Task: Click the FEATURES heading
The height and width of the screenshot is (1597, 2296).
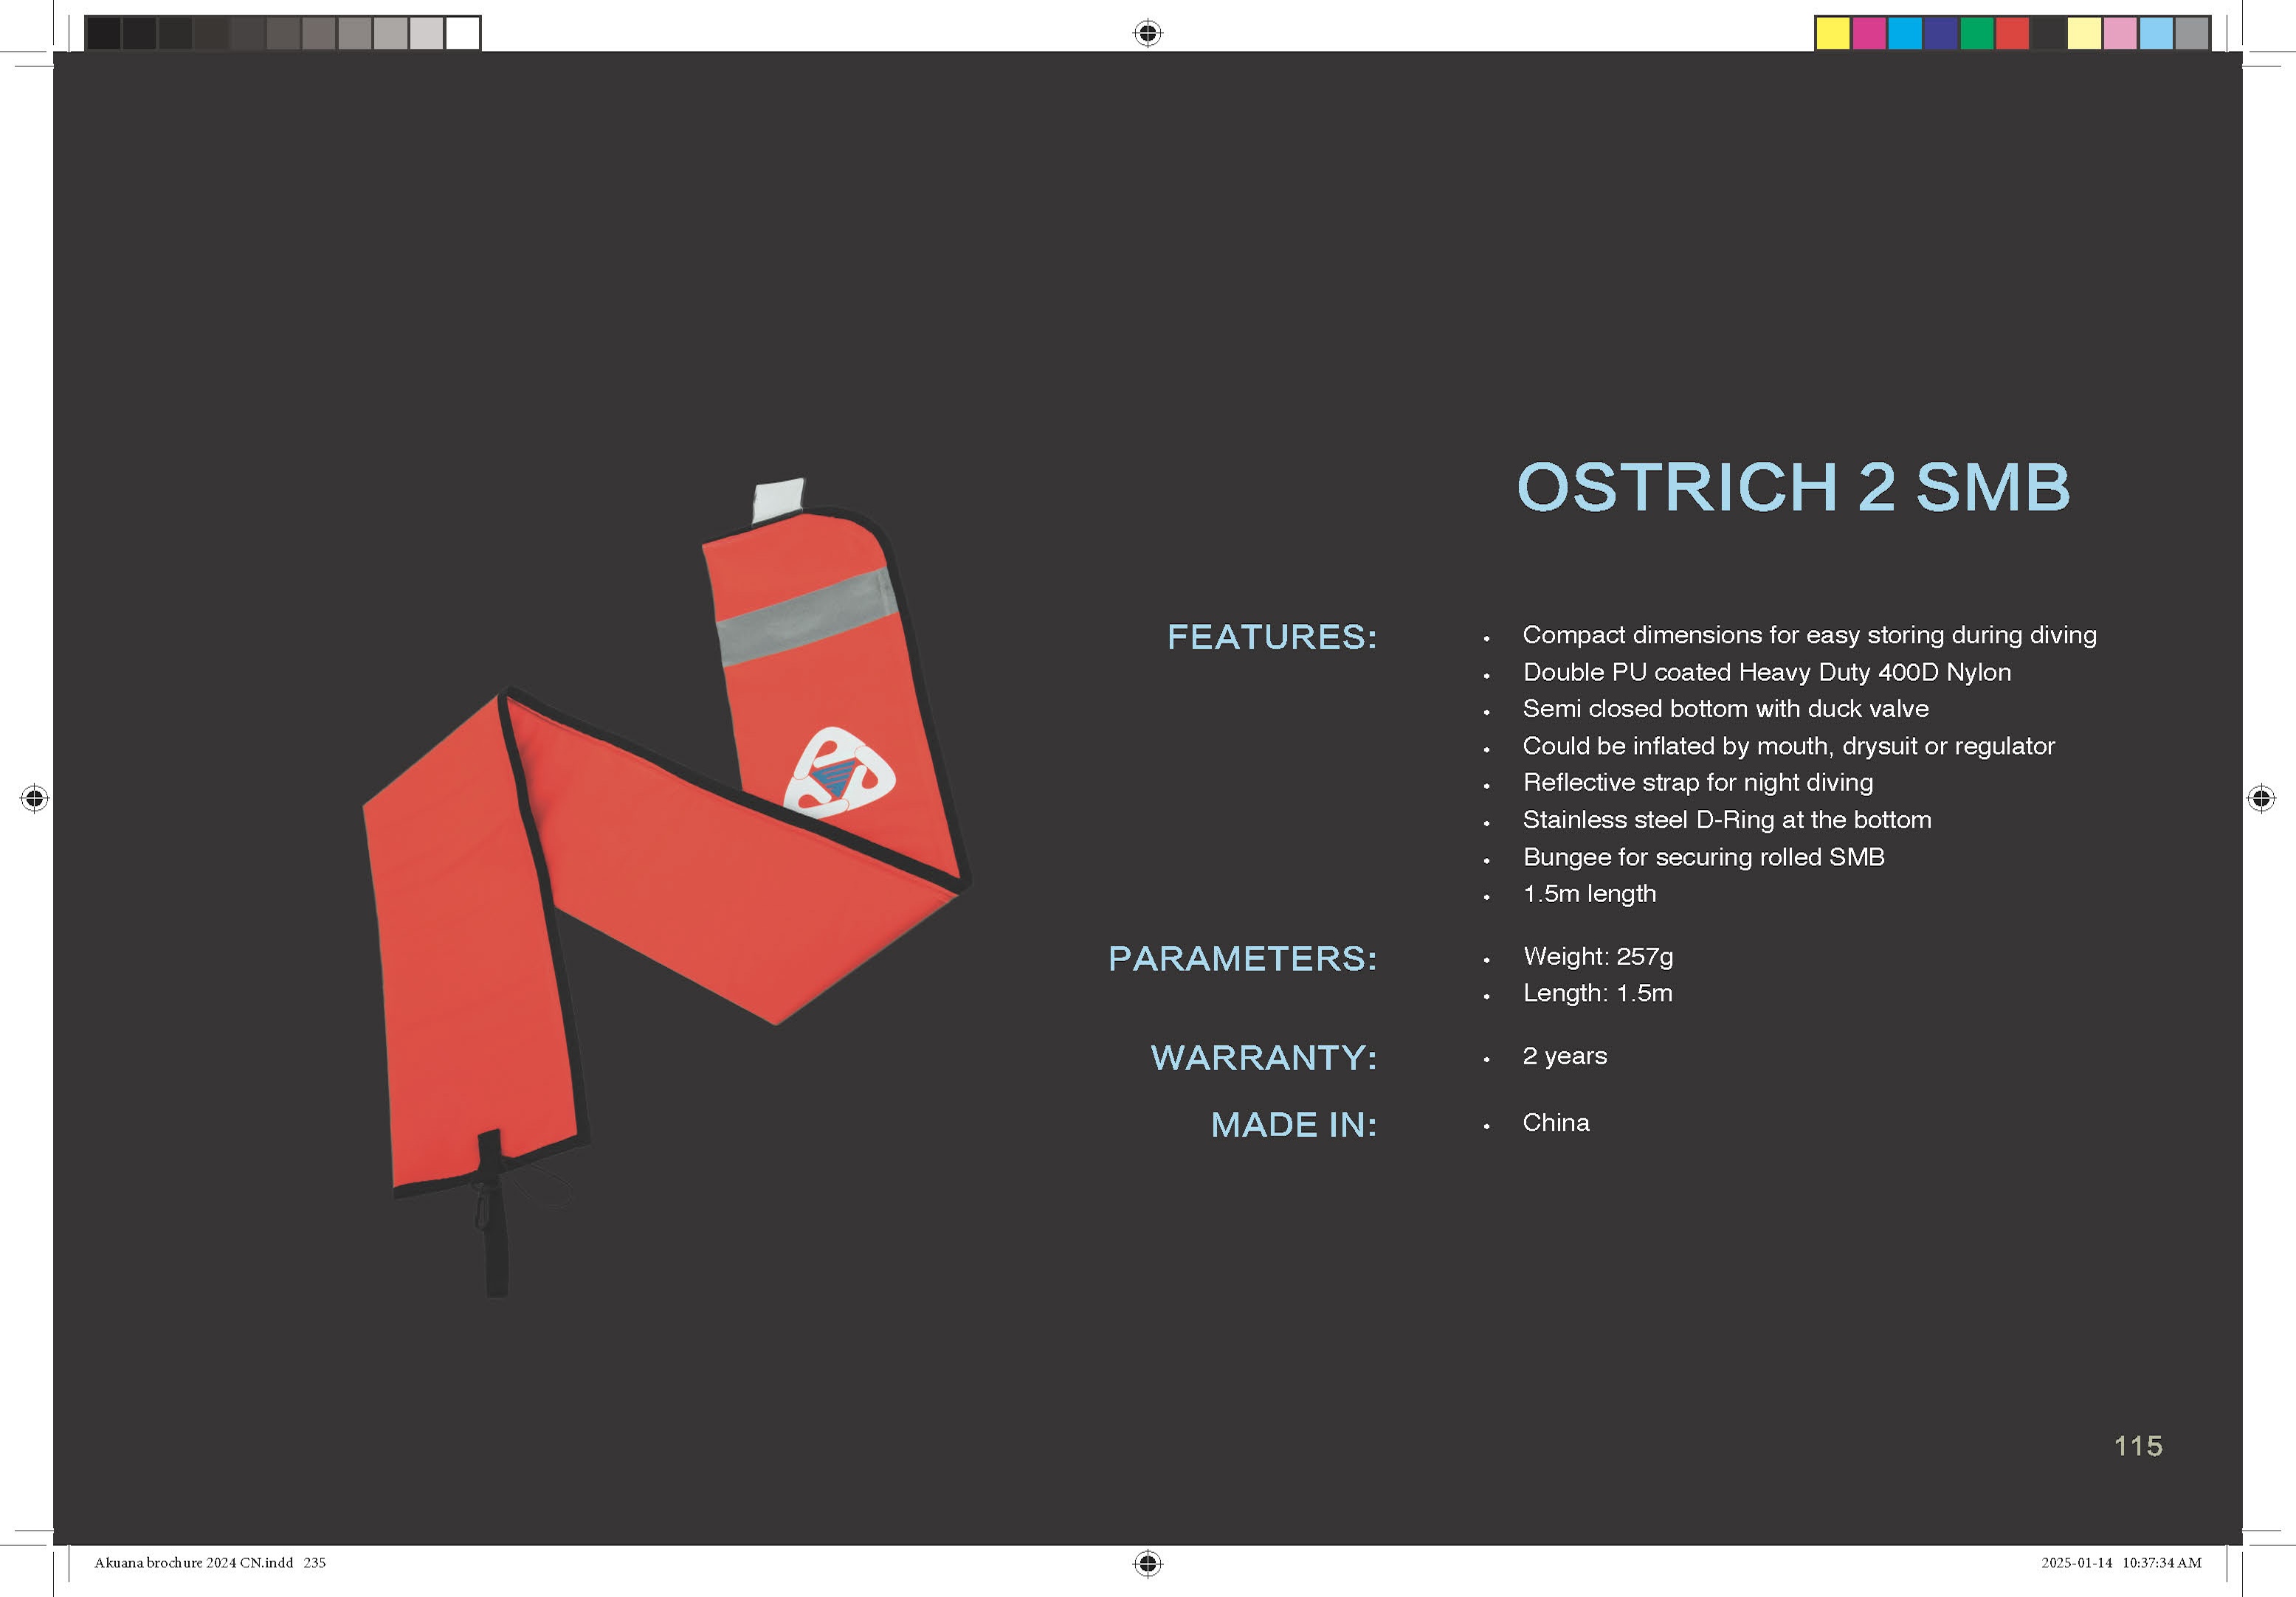Action: point(1271,637)
